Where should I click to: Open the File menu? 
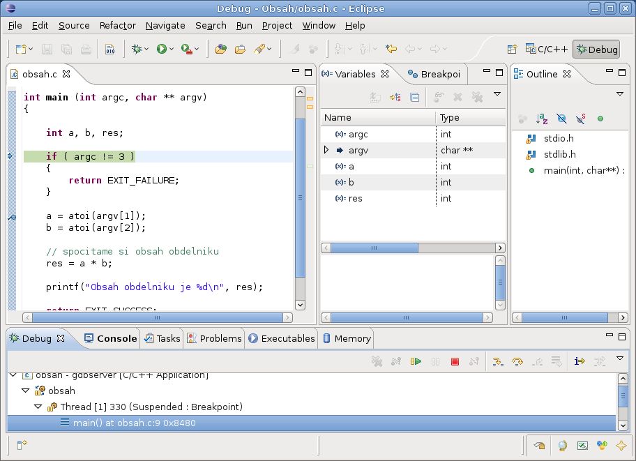pyautogui.click(x=15, y=26)
